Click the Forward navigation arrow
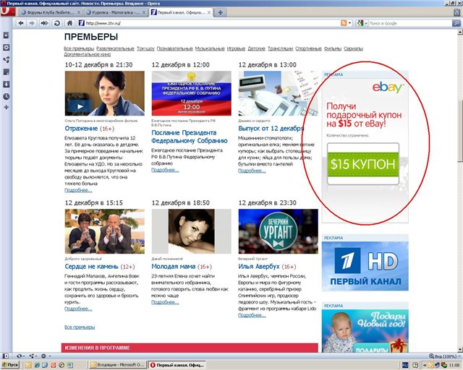This screenshot has height=370, width=463. 32,23
